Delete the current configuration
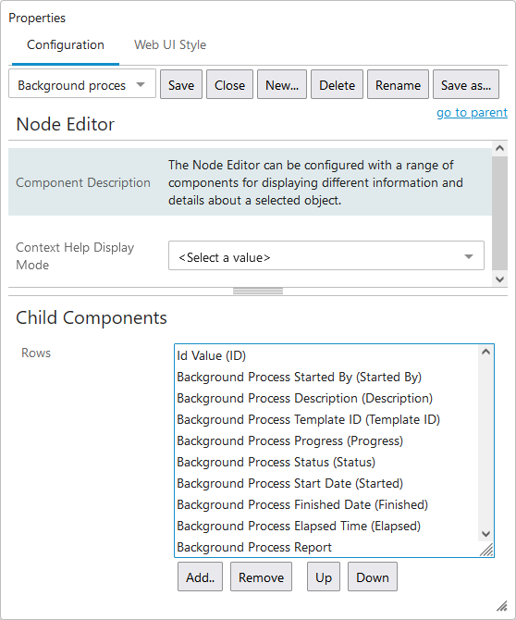 (x=337, y=84)
